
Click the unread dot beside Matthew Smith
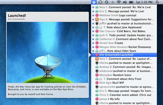(x=93, y=15)
